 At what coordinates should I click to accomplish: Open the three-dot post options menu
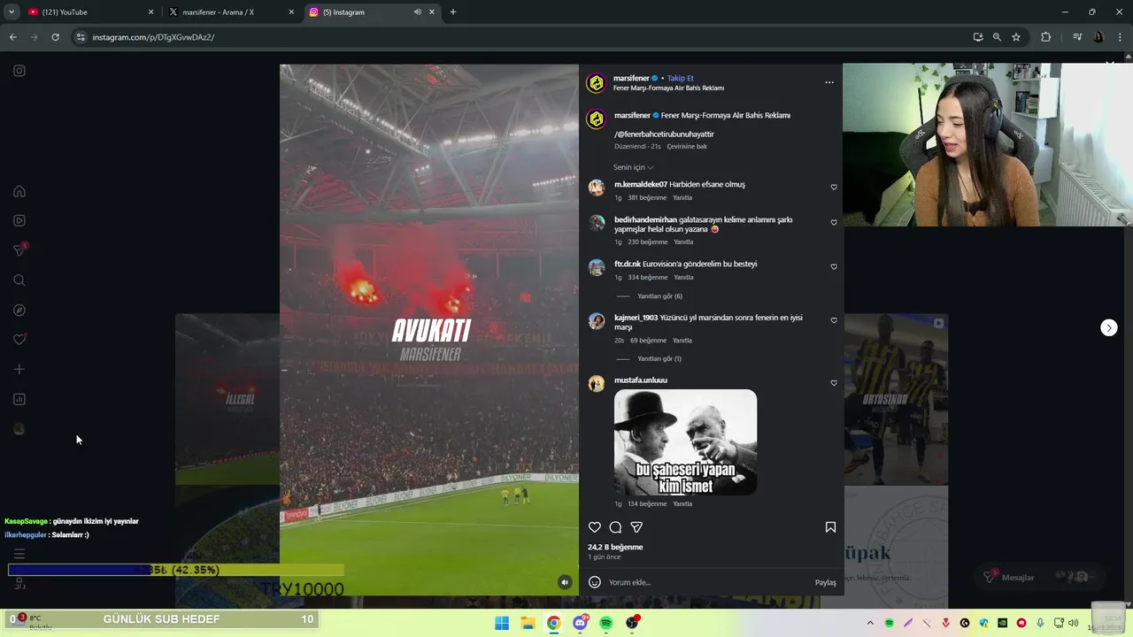click(x=829, y=82)
